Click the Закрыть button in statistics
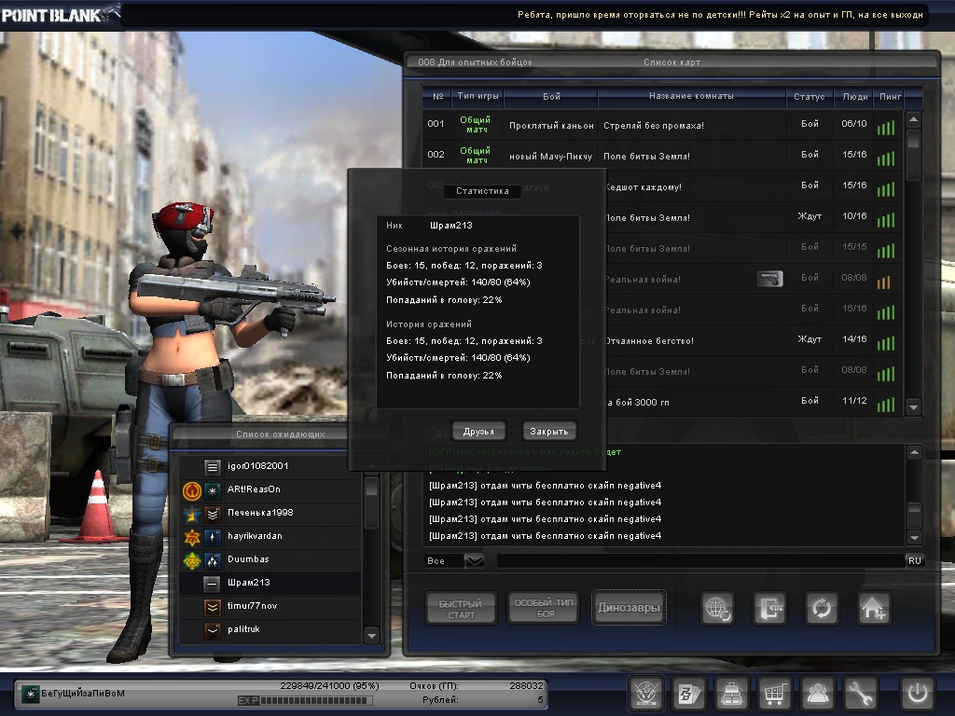Screen dimensions: 955x716 tap(548, 431)
